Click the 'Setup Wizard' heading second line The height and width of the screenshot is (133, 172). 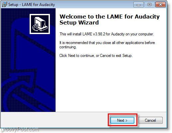point(79,22)
